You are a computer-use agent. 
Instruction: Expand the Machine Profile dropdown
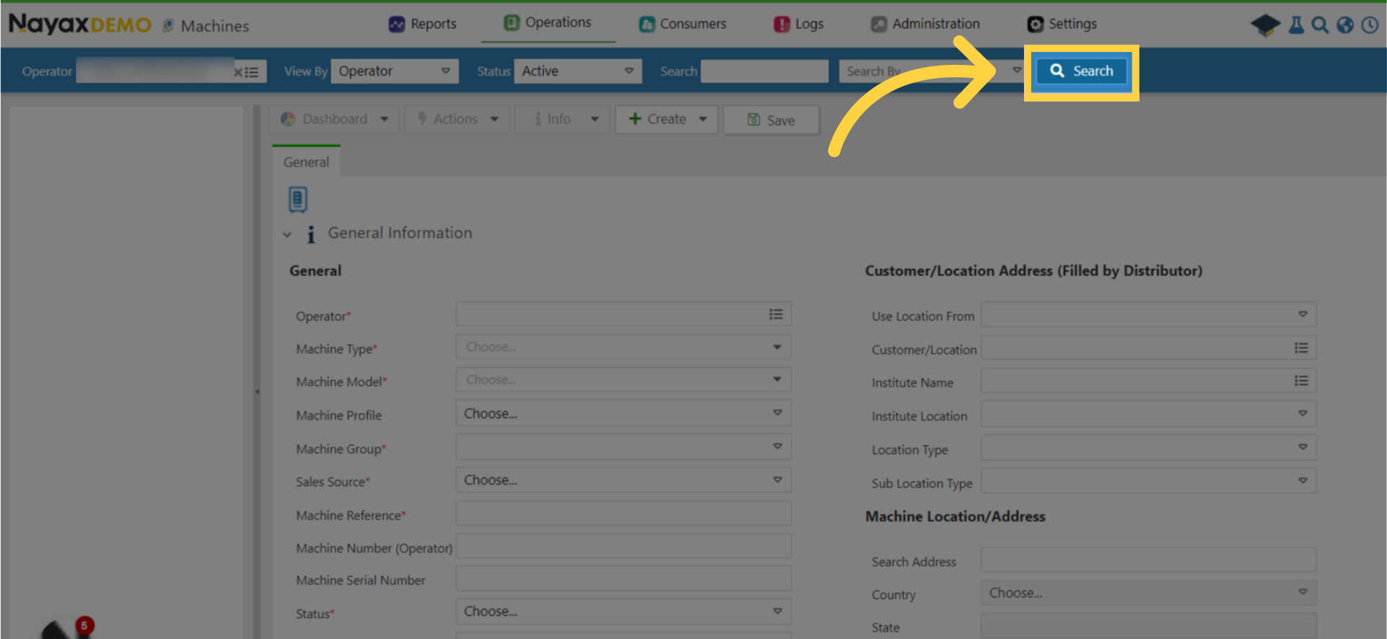[624, 414]
